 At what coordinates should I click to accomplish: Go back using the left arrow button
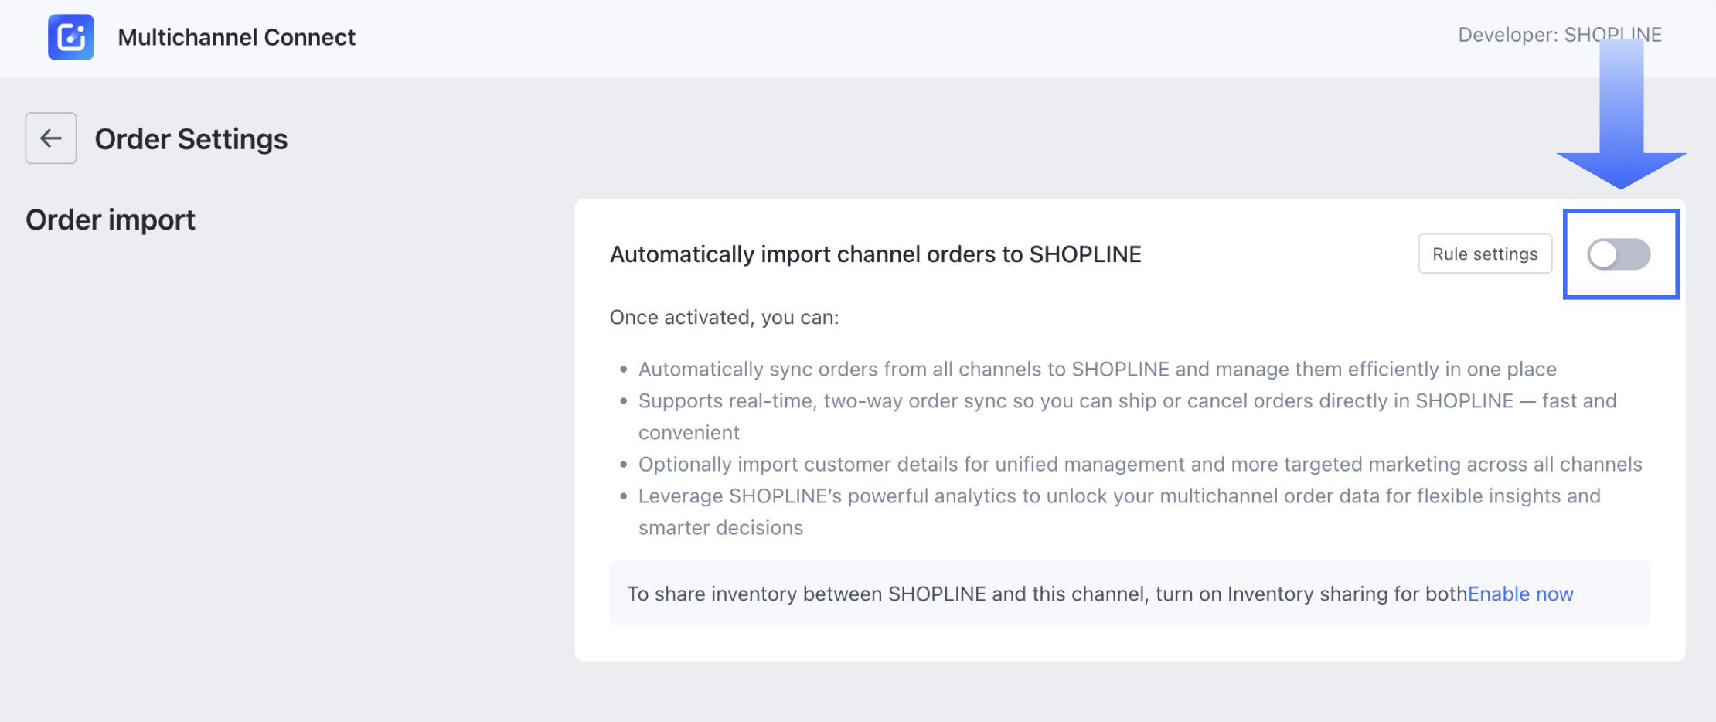click(51, 138)
